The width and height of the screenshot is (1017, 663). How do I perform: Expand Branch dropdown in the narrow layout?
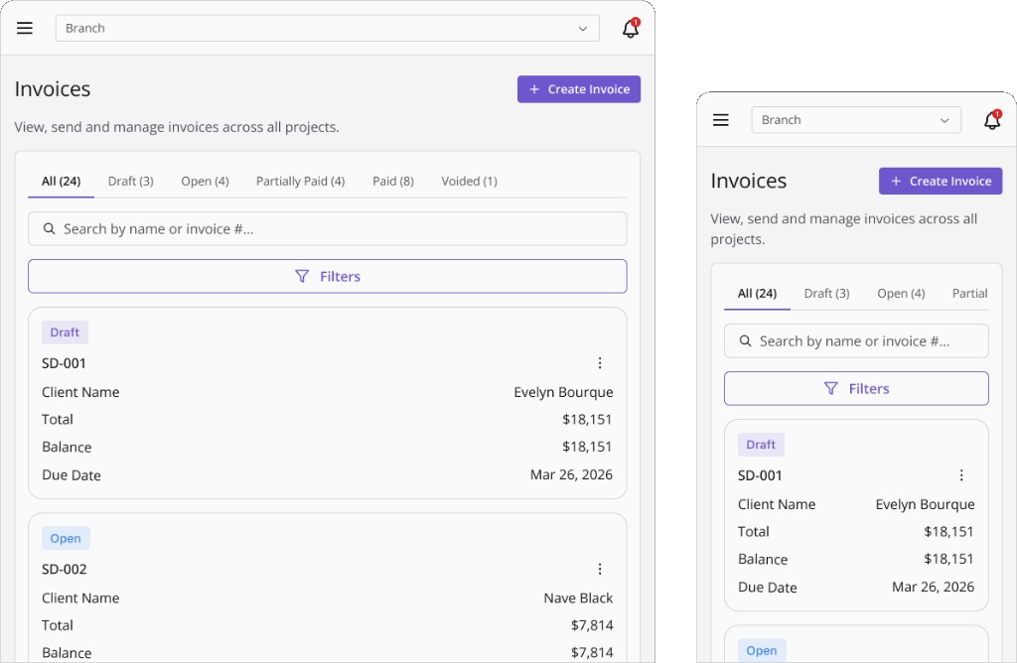tap(856, 120)
